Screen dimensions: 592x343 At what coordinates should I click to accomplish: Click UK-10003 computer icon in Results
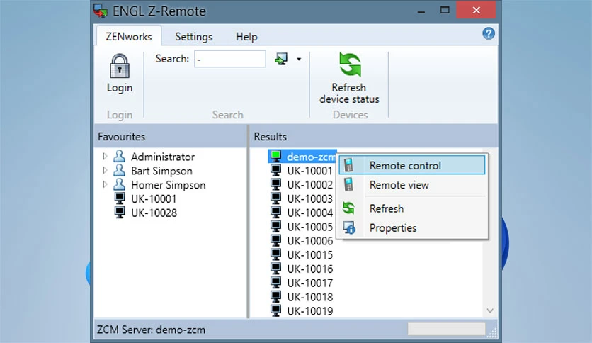(x=276, y=198)
